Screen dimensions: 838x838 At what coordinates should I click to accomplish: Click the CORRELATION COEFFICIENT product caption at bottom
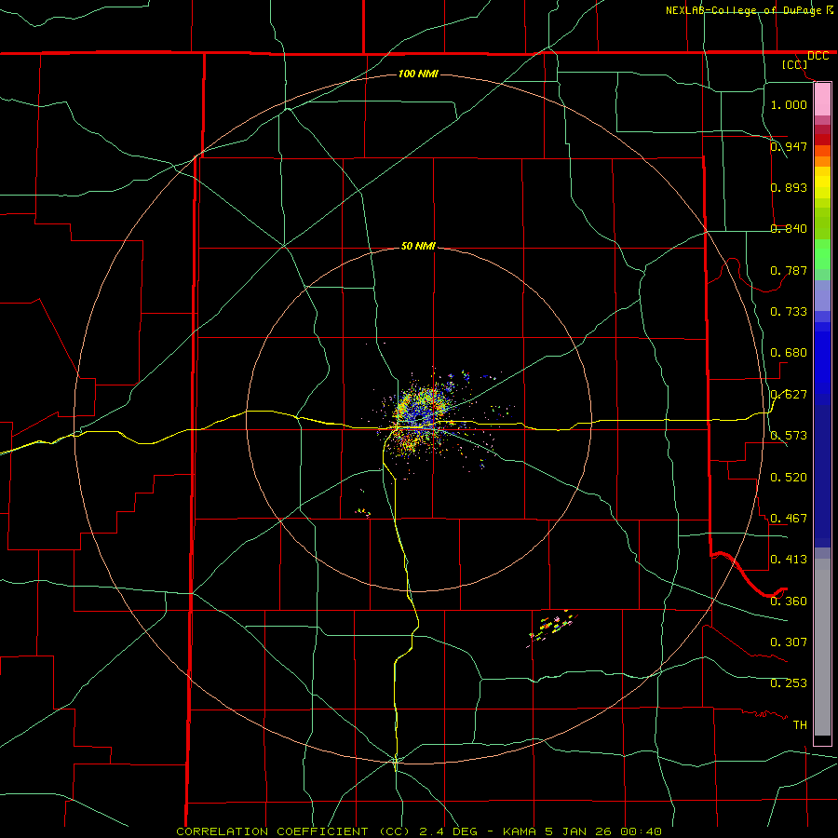pyautogui.click(x=418, y=831)
